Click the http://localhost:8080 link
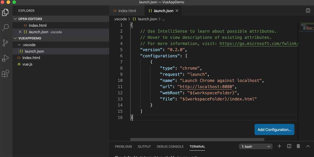314x157 pixels. [x=206, y=87]
